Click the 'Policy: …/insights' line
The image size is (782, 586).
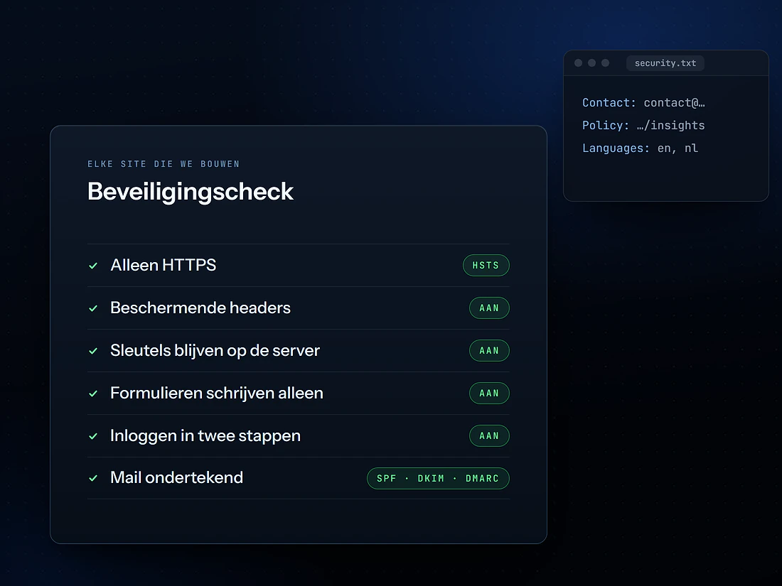pyautogui.click(x=644, y=126)
